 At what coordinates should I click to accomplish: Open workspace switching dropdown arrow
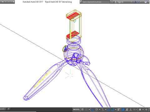point(143,110)
